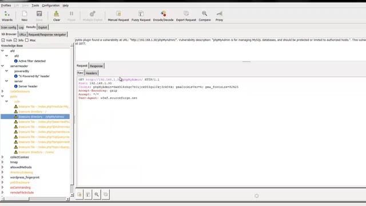The width and height of the screenshot is (366, 206).
Task: Click the horizontal scrollbar right arrow
Action: click(67, 199)
